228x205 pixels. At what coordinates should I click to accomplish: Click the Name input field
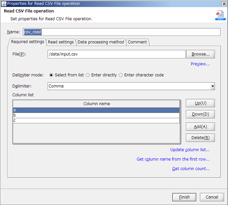tap(122, 32)
